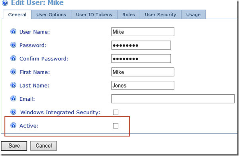Click into the empty Email input field
Image resolution: width=239 pixels, height=156 pixels.
point(173,99)
